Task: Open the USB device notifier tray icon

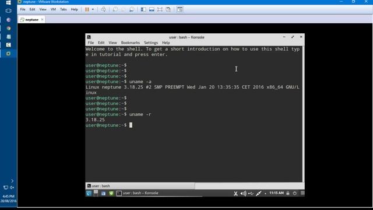Action: (251, 193)
